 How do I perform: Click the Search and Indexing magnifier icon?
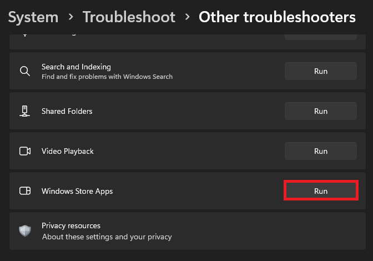[x=24, y=71]
